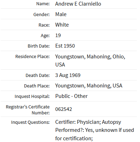Click death place Youngstown, Mahoning, USA
This screenshot has height=142, width=140.
tap(89, 86)
